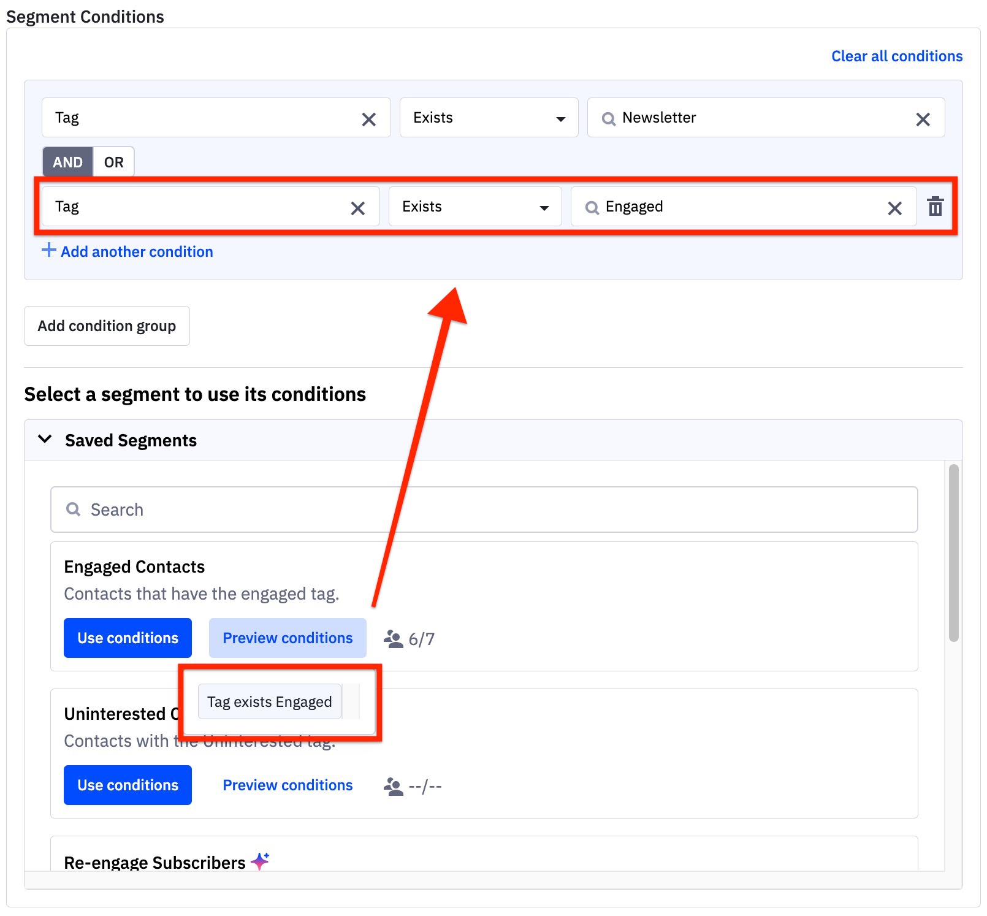Preview conditions for Uninterested Contacts
The image size is (987, 916).
pos(288,785)
